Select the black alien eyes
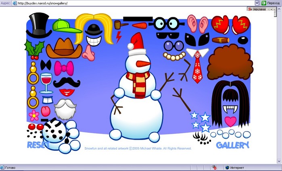The width and height of the screenshot is (282, 171). pos(197,40)
